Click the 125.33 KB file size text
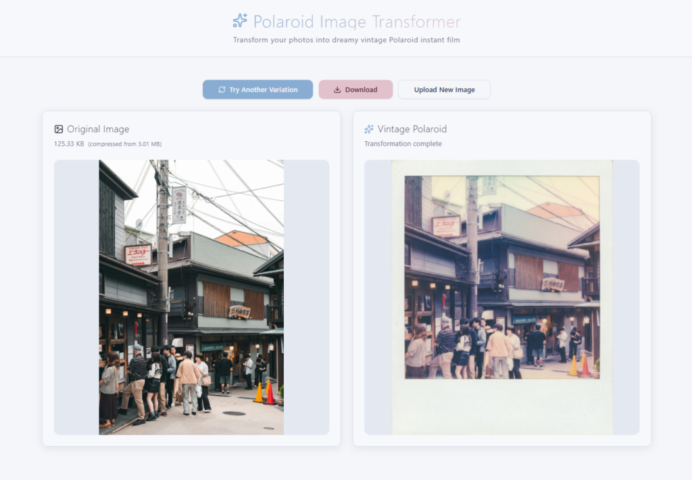692x480 pixels. coord(69,144)
